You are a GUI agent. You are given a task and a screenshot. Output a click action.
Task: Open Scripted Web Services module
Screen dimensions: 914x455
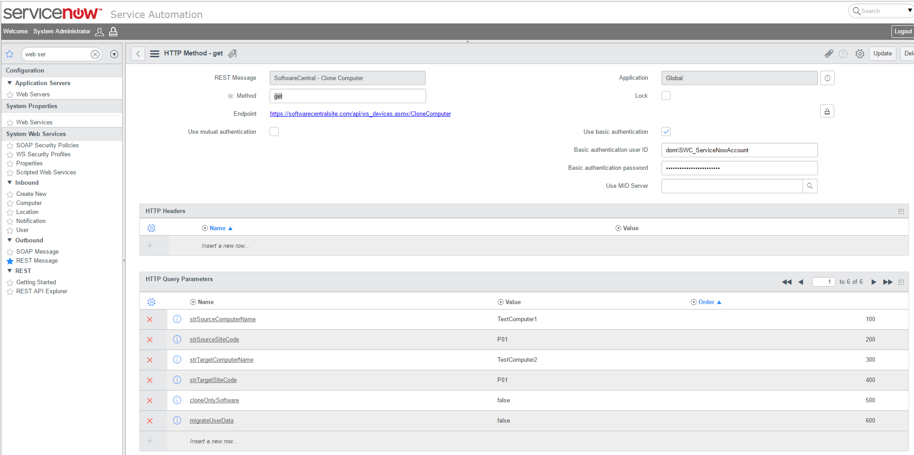pos(46,173)
